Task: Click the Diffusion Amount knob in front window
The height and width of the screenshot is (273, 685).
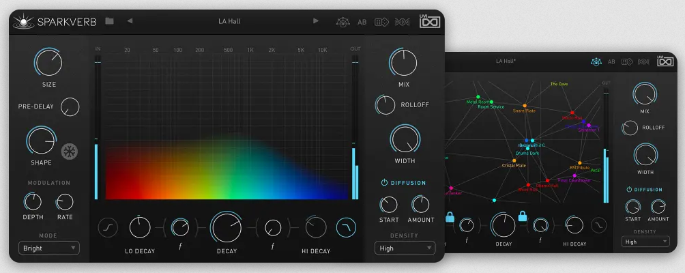Action: click(421, 205)
